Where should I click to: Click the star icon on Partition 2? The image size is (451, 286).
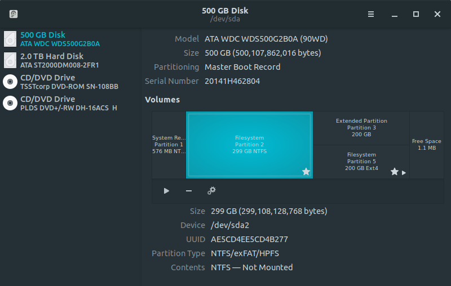point(306,172)
